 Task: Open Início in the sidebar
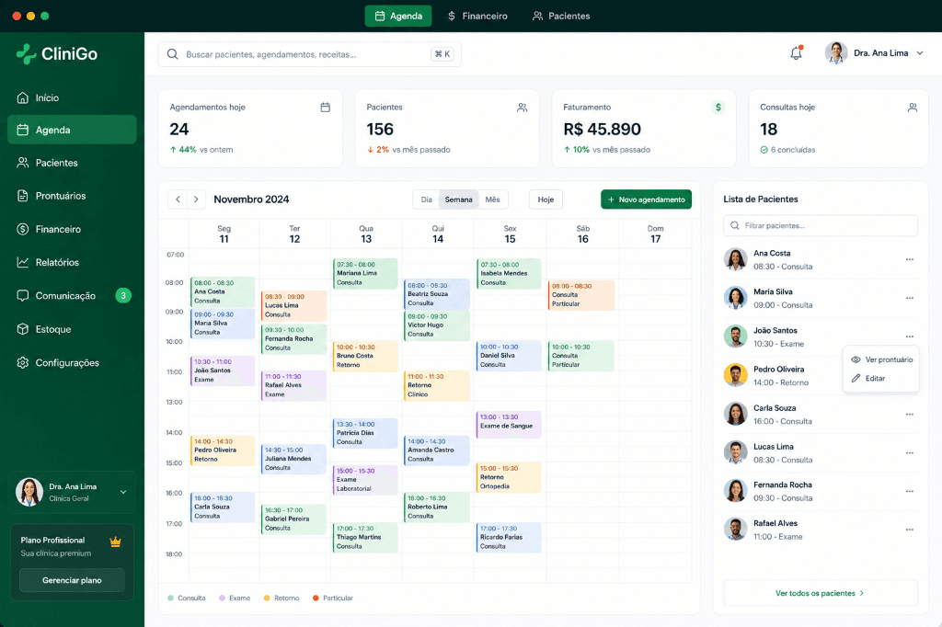[72, 97]
